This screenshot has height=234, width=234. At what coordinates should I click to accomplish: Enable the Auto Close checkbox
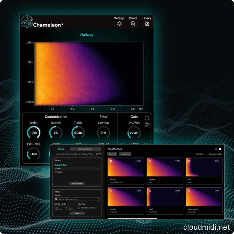tap(194, 154)
